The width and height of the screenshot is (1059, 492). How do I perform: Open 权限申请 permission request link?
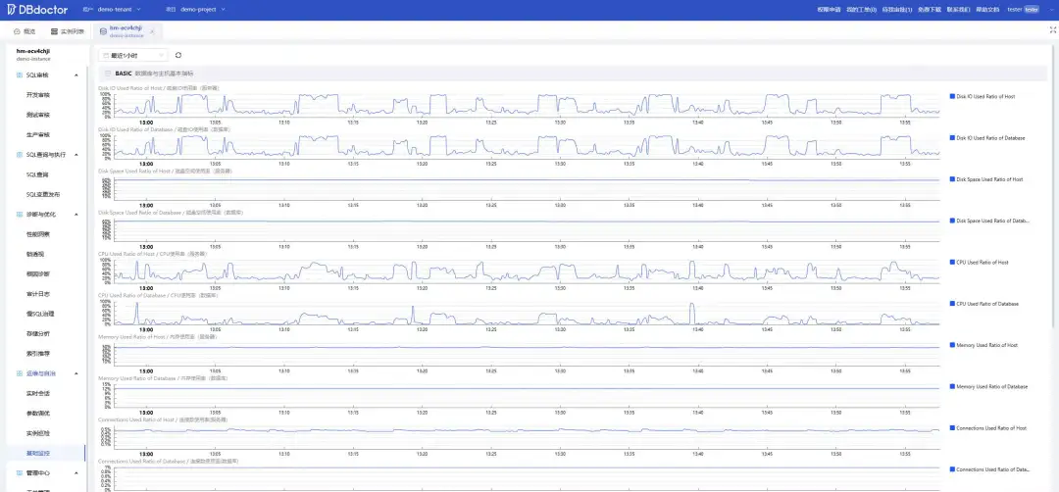[x=829, y=10]
